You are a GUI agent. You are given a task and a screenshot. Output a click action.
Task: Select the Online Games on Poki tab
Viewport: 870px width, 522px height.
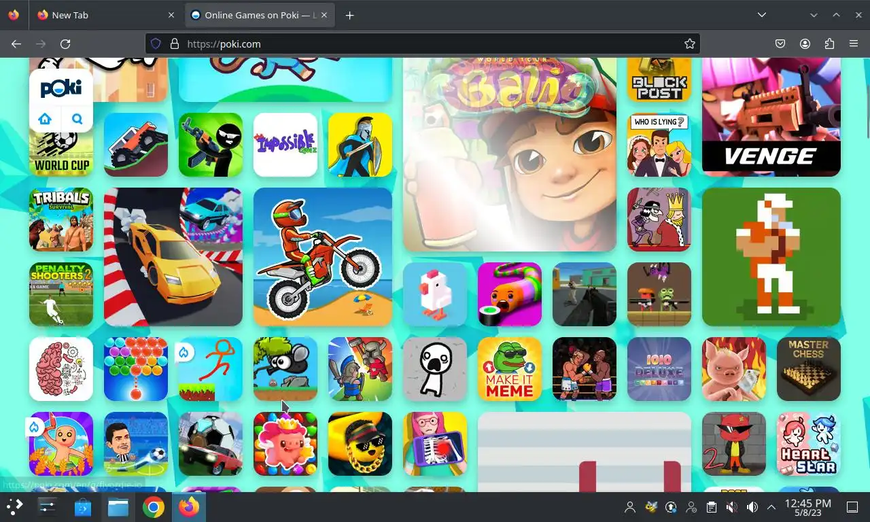click(x=260, y=15)
